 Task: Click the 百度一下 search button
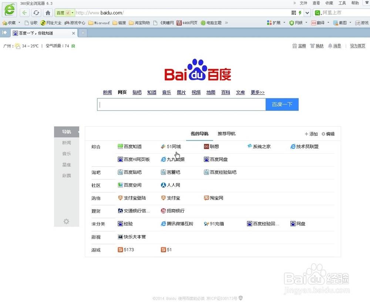click(282, 104)
